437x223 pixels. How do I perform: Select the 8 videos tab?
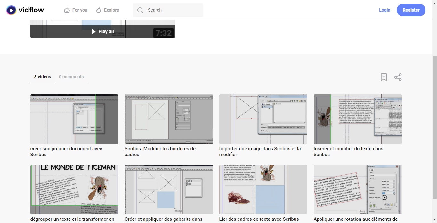(43, 77)
